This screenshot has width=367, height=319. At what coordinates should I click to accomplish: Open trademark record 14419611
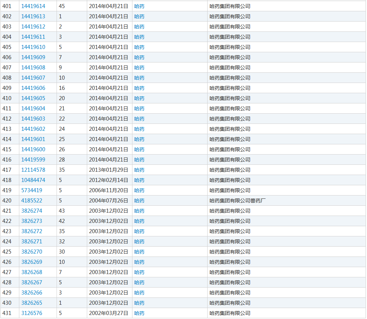coord(33,37)
